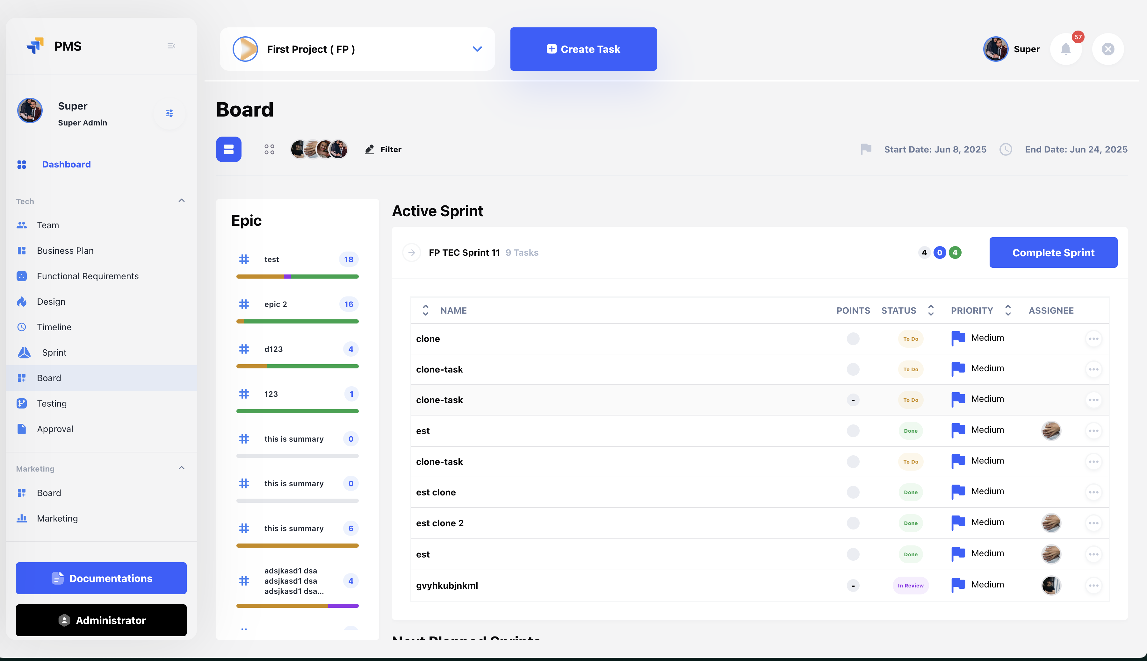
Task: Click the test epic progress bar
Action: click(297, 276)
